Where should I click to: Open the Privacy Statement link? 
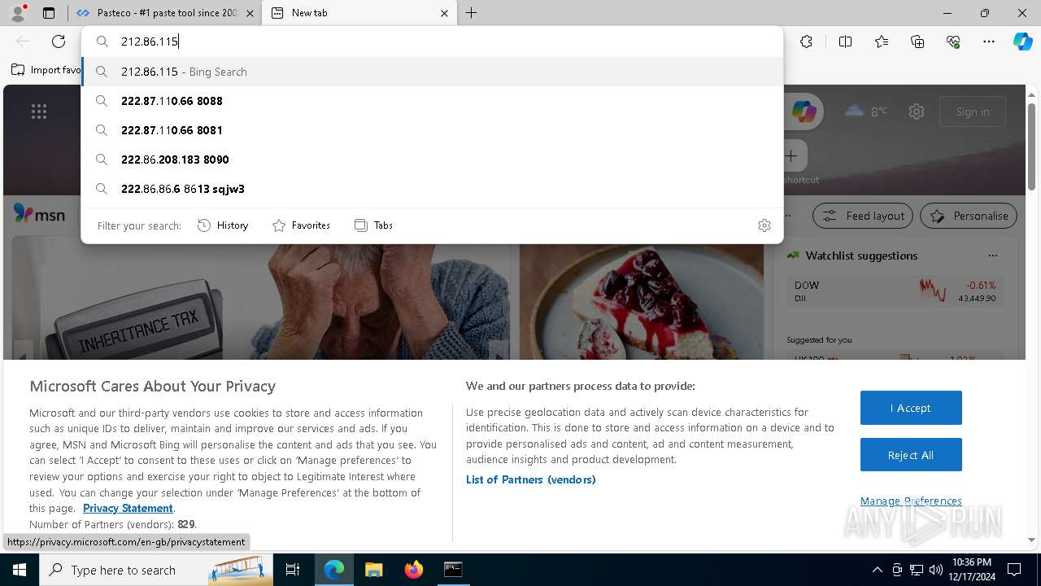[x=128, y=508]
